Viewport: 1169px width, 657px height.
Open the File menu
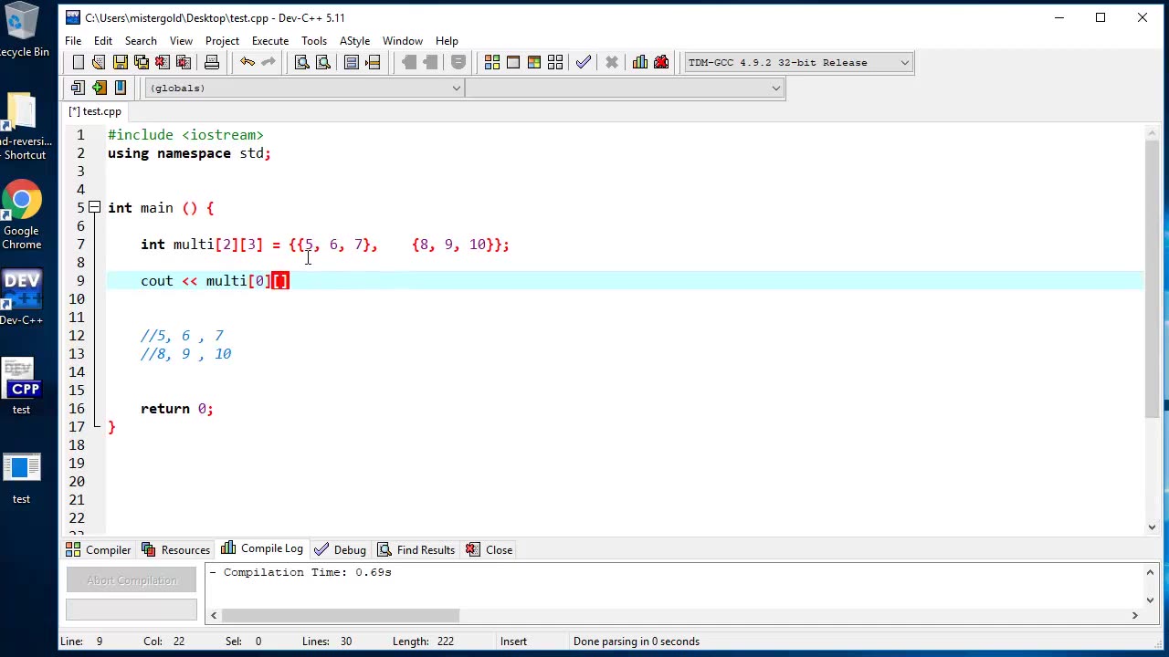tap(73, 41)
